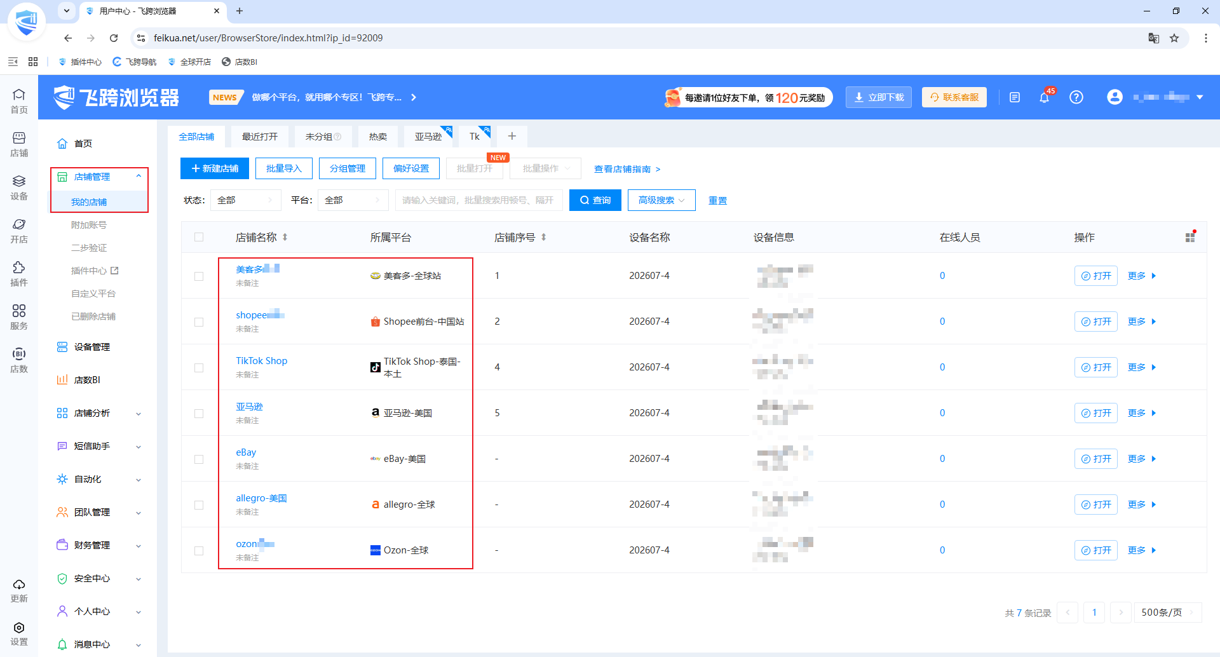1220x657 pixels.
Task: Bookmark this page with the star icon
Action: [1174, 38]
